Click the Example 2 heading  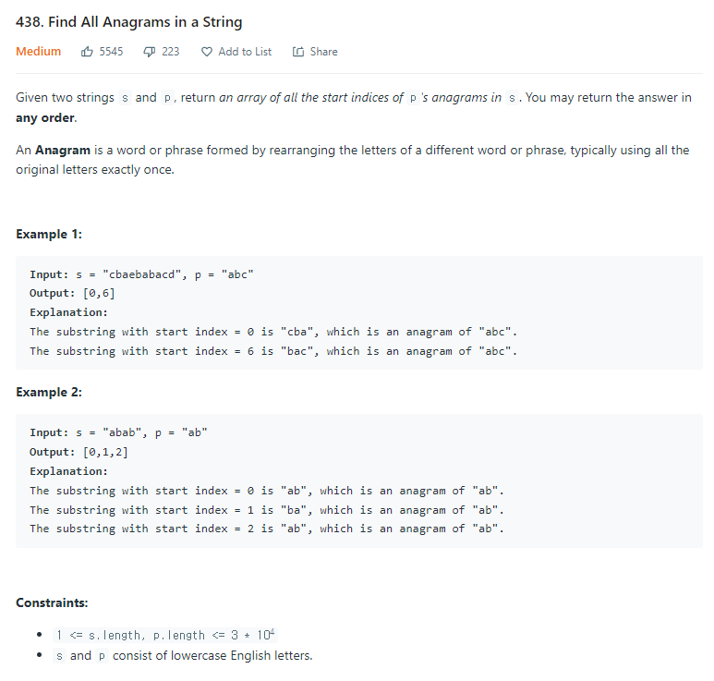coord(49,392)
